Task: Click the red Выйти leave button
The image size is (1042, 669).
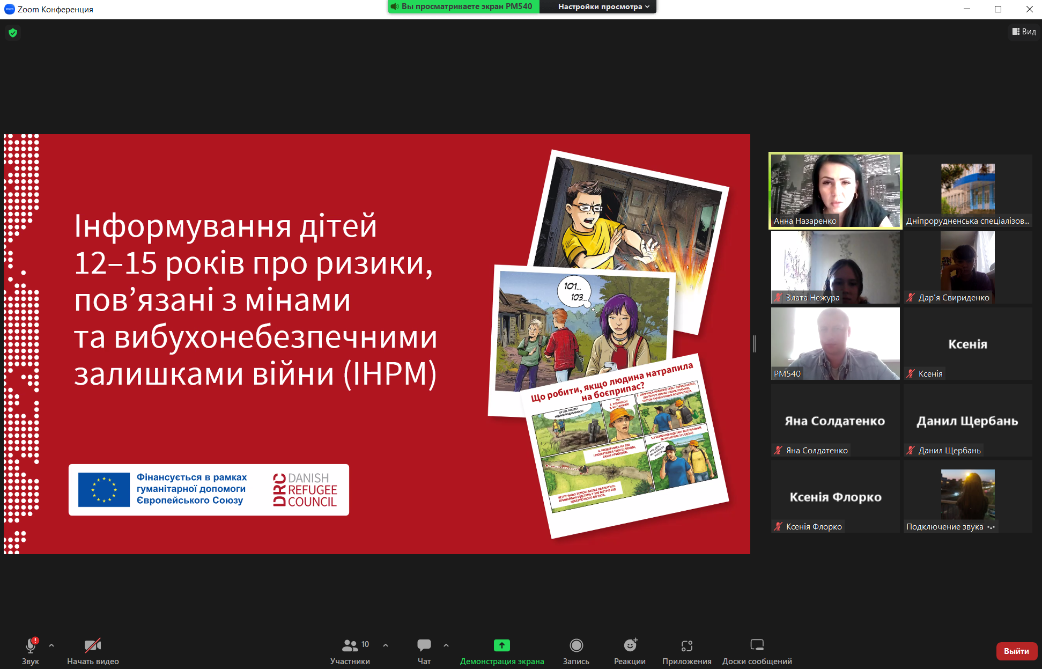Action: click(x=1016, y=651)
